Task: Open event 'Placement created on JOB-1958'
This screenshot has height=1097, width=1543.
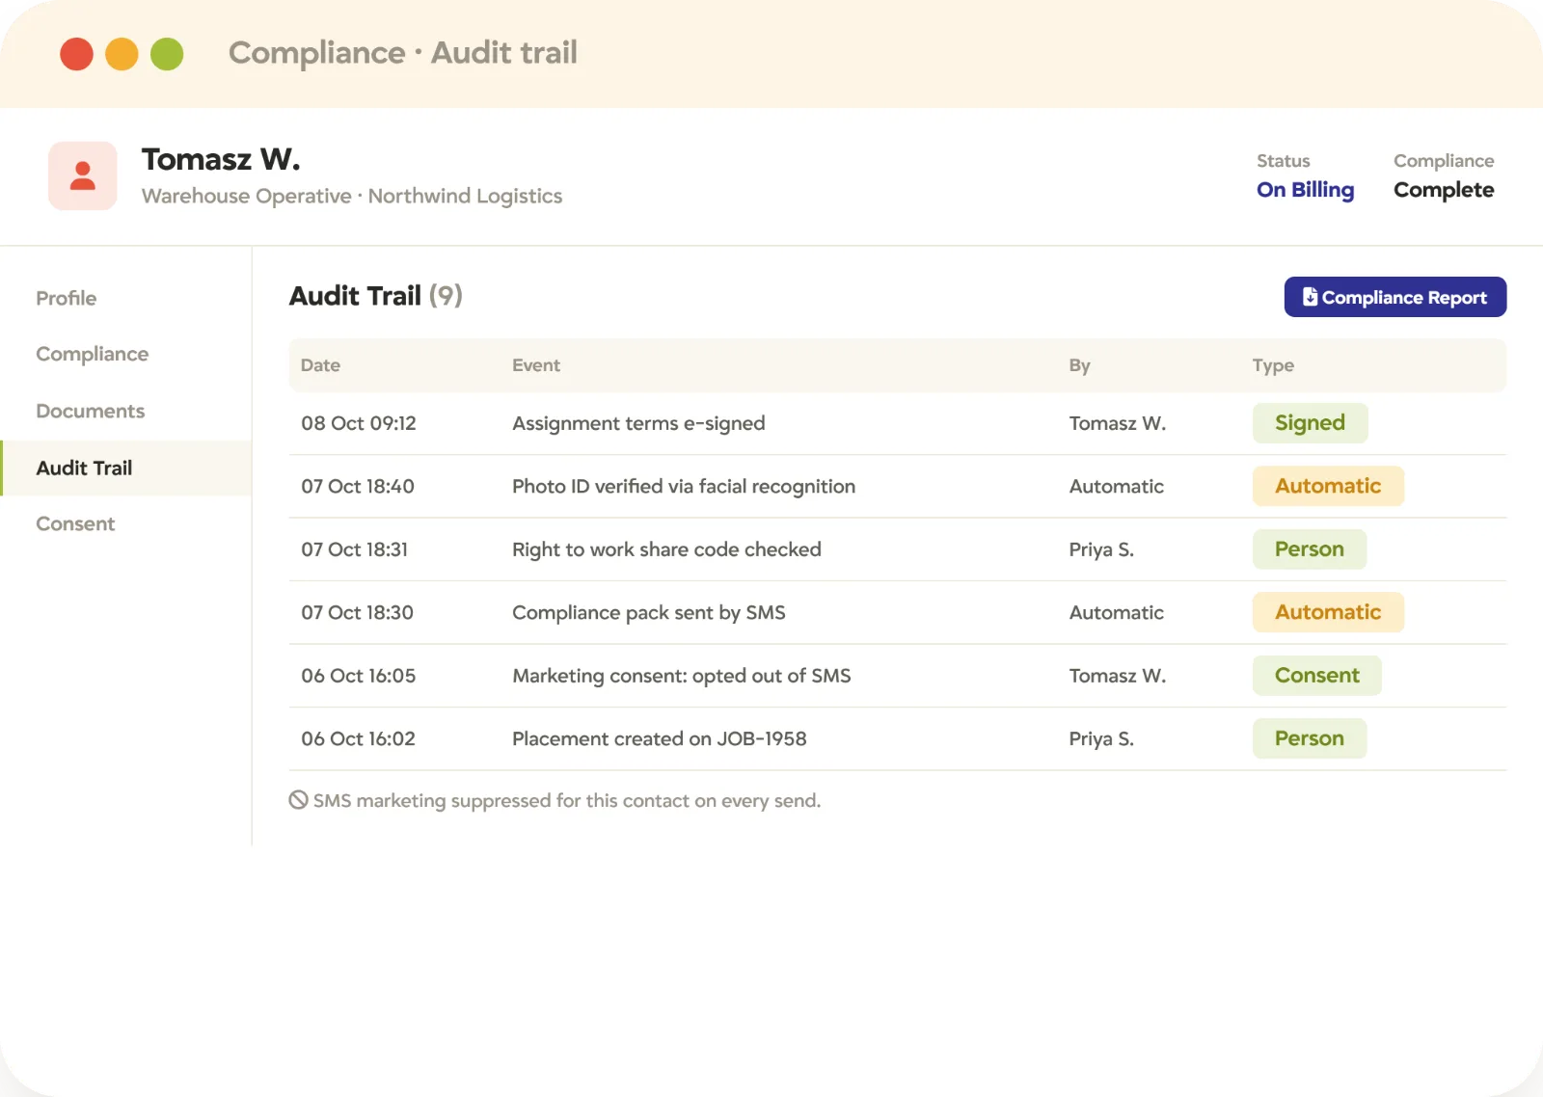Action: pyautogui.click(x=660, y=738)
